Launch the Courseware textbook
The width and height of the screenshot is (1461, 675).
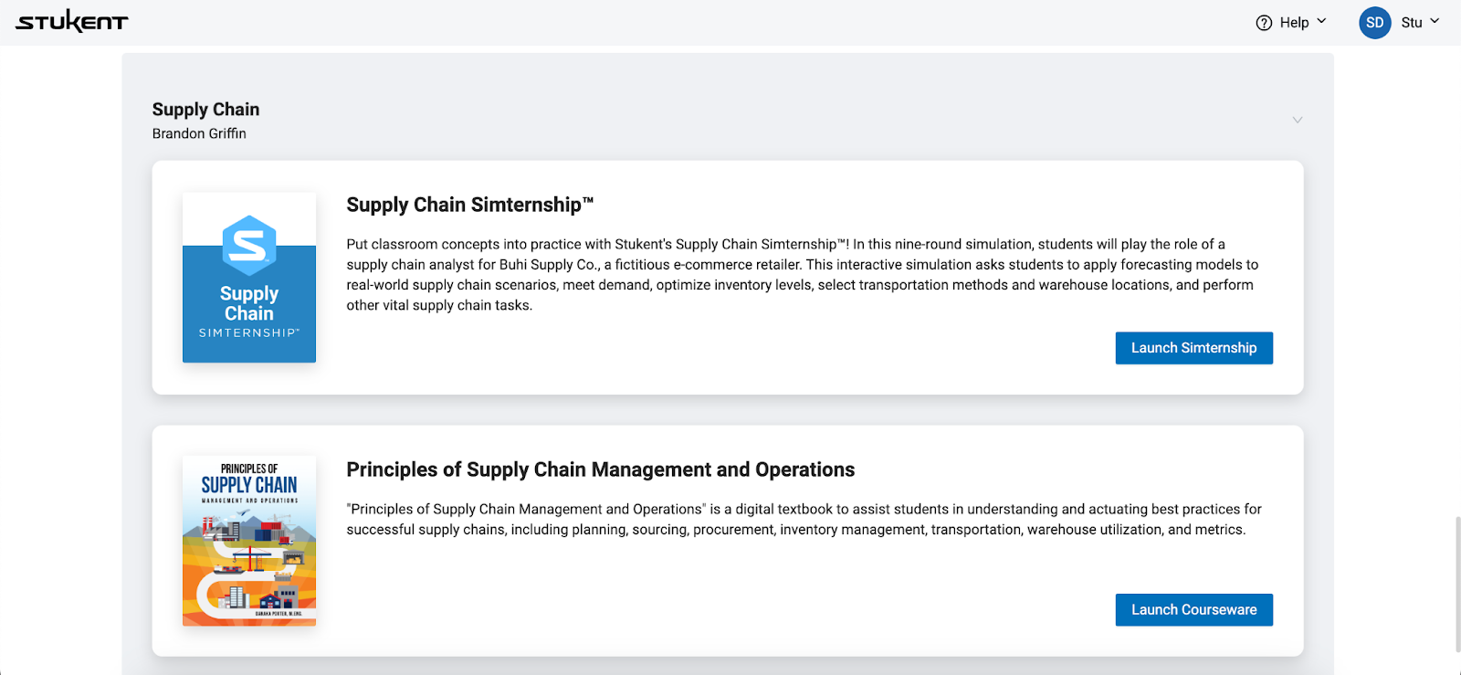(x=1193, y=610)
